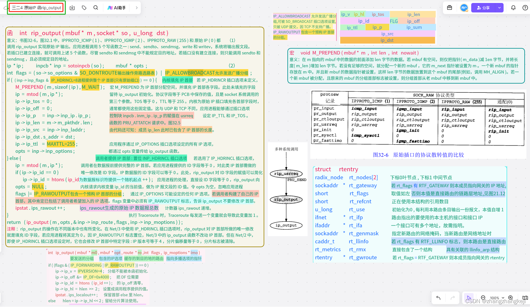The image size is (530, 307).
Task: Open the export/download icon in top toolbar
Action: [72, 8]
